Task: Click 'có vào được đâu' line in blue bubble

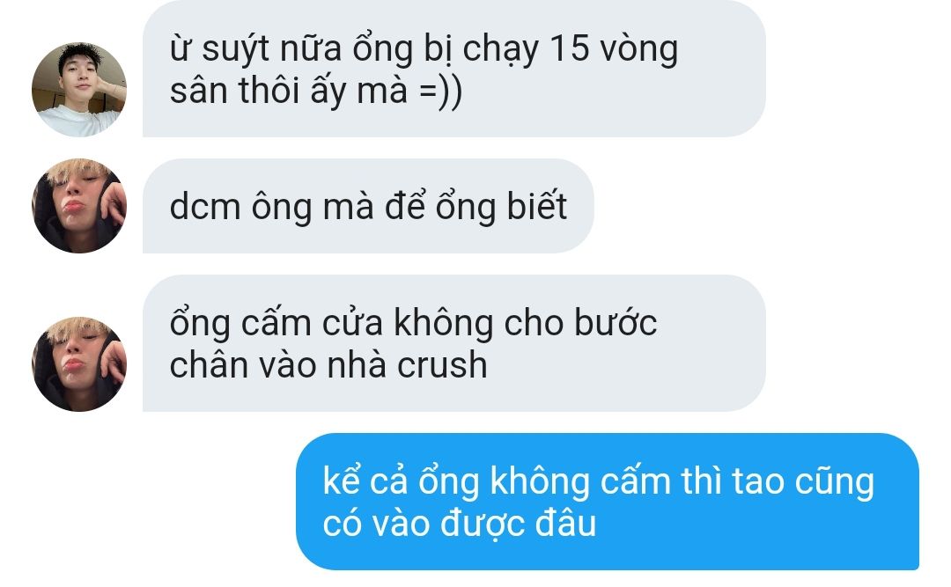Action: click(x=459, y=524)
